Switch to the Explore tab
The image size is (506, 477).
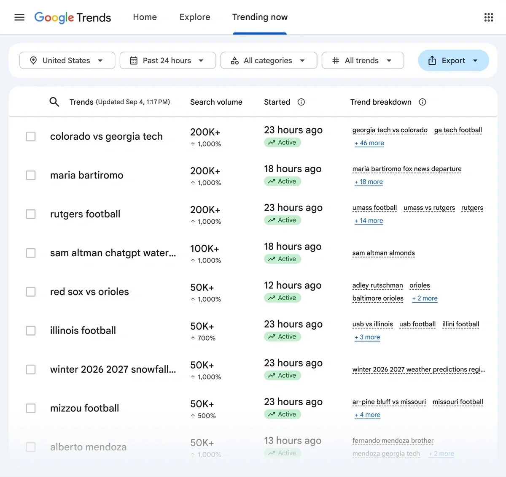coord(195,17)
